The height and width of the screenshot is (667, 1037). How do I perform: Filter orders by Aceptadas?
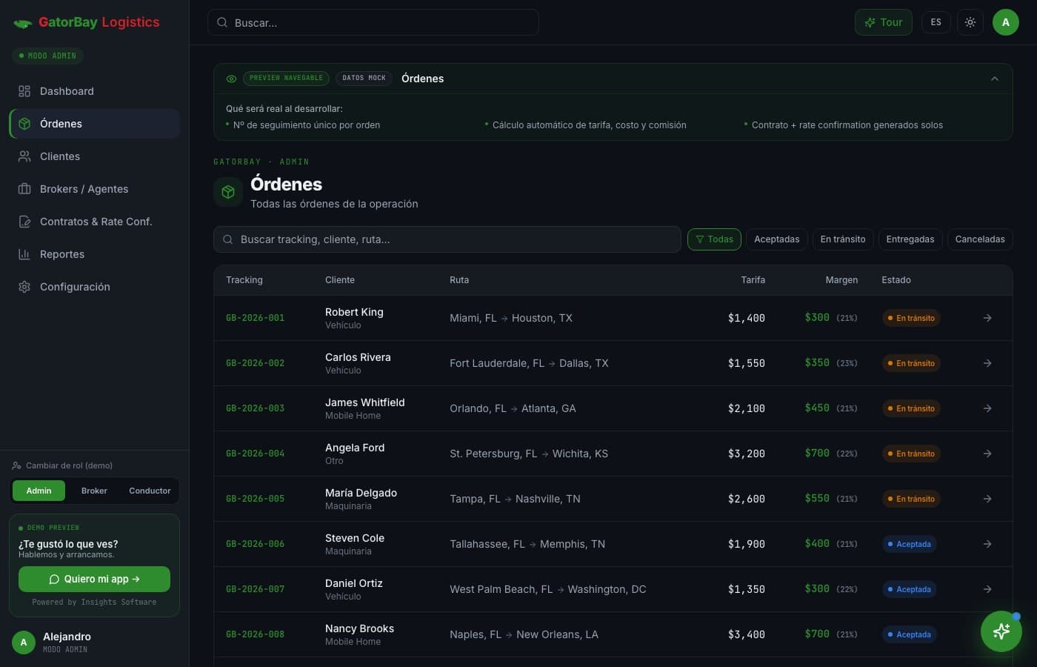[x=776, y=239]
